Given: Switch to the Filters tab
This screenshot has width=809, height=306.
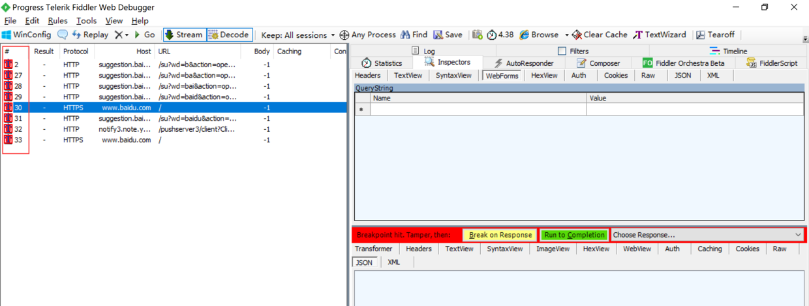Looking at the screenshot, I should (x=573, y=51).
